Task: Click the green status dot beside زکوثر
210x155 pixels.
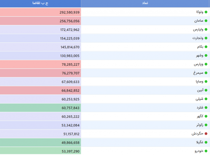Action: (206, 125)
